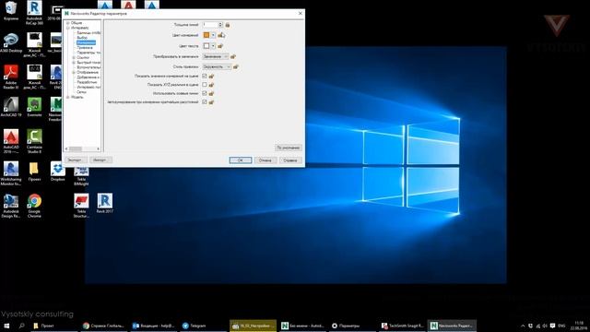590x332 pixels.
Task: Switch to TechSmith Snagit taskbar item
Action: pos(402,326)
